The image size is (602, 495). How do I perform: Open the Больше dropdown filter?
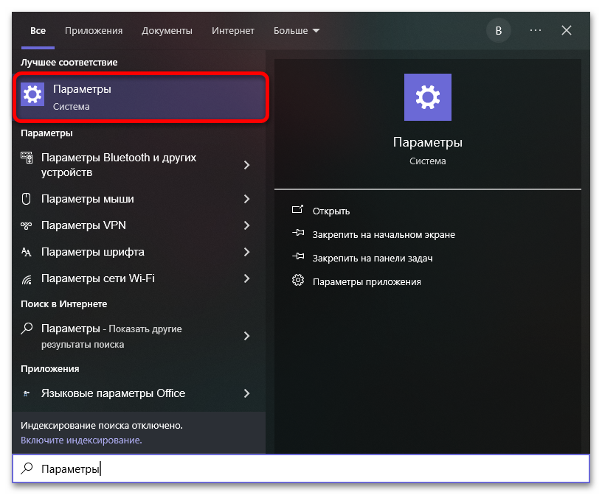click(297, 31)
